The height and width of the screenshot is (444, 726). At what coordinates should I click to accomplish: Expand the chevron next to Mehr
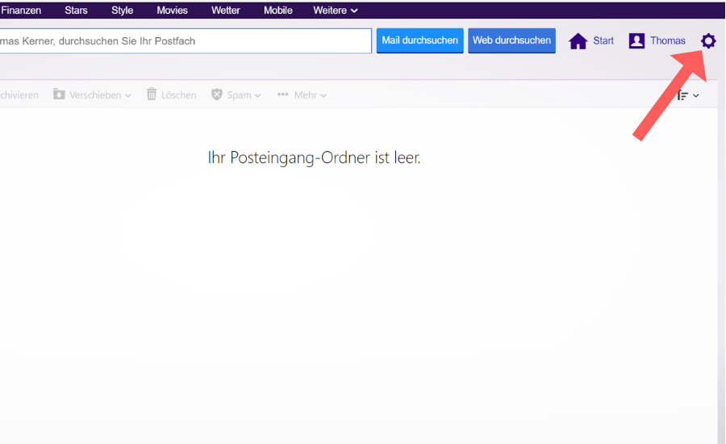(323, 95)
